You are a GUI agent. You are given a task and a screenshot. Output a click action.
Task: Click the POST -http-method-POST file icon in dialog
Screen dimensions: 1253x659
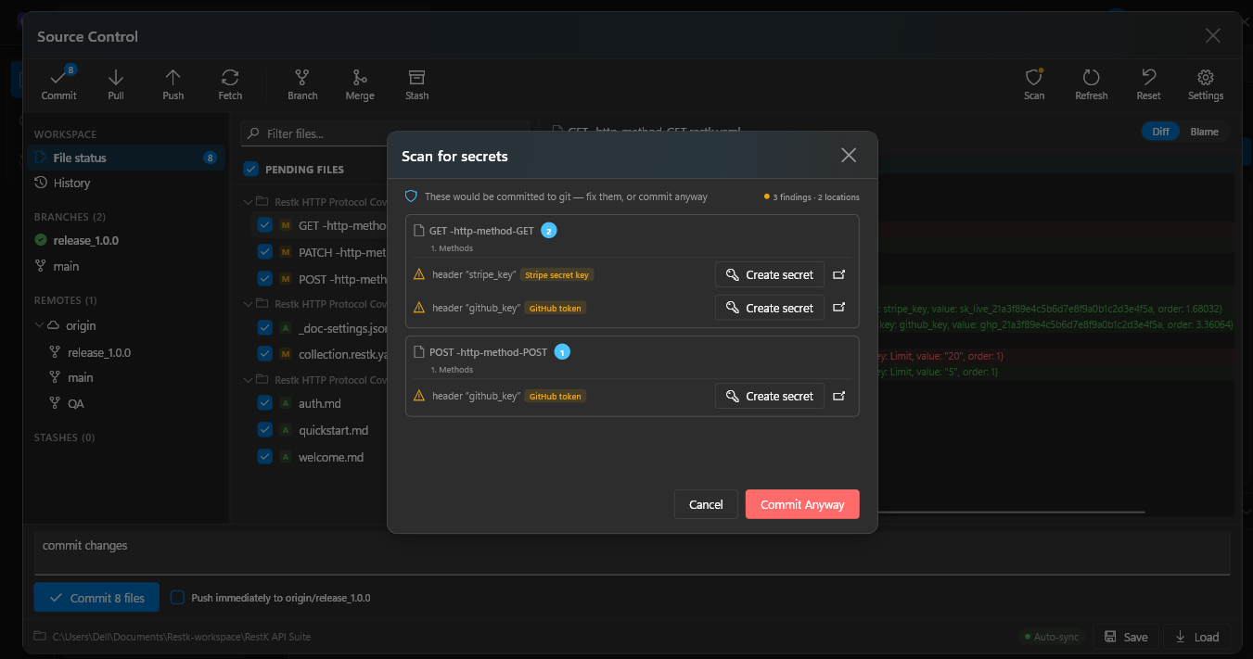(x=419, y=352)
